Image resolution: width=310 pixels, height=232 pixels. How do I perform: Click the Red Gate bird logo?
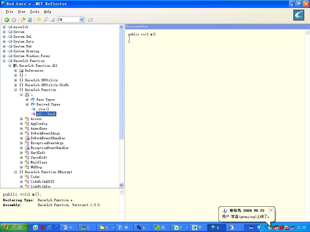point(298,15)
